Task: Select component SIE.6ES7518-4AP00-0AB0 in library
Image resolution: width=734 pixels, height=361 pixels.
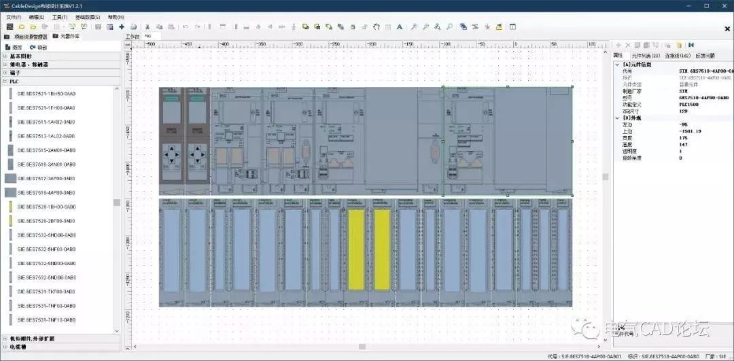Action: pyautogui.click(x=46, y=192)
